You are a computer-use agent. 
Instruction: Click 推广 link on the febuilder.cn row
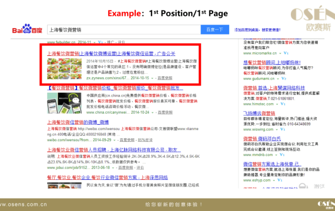pyautogui.click(x=110, y=42)
